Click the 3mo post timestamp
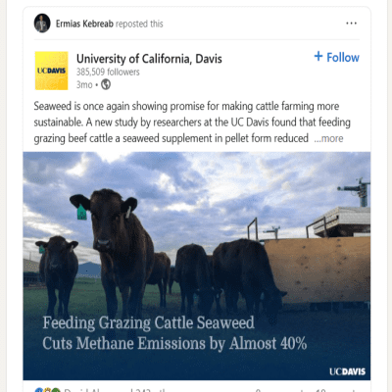Viewport: 392px width, 392px height. [84, 85]
